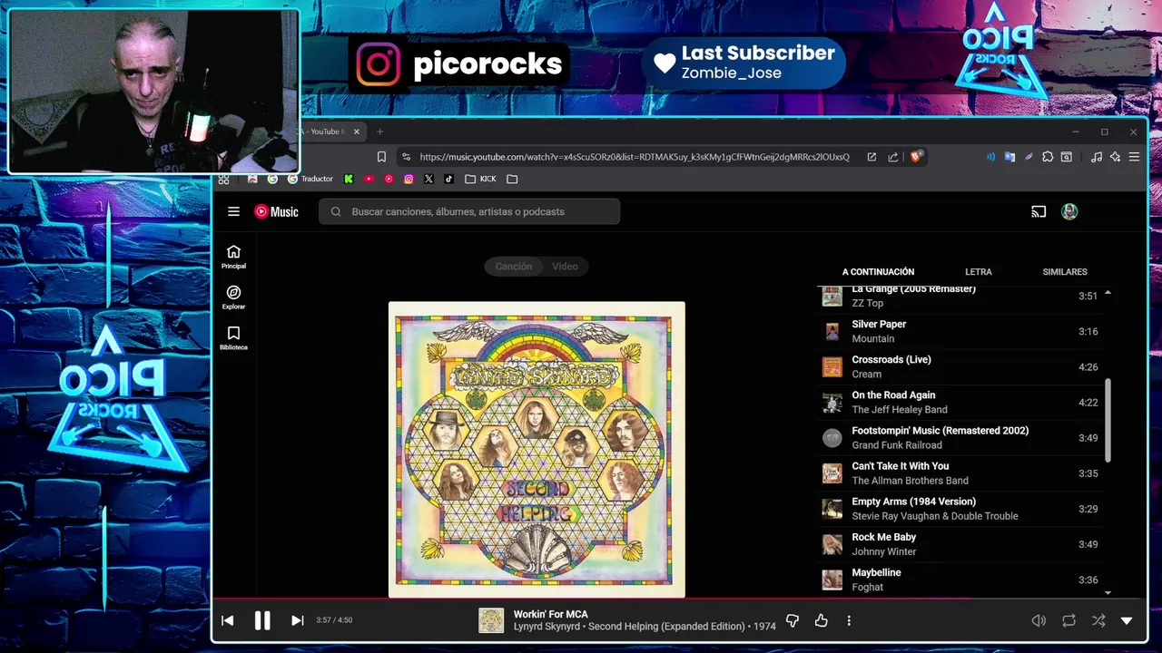Play Can't Take It With You
Viewport: 1162px width, 653px height.
962,473
